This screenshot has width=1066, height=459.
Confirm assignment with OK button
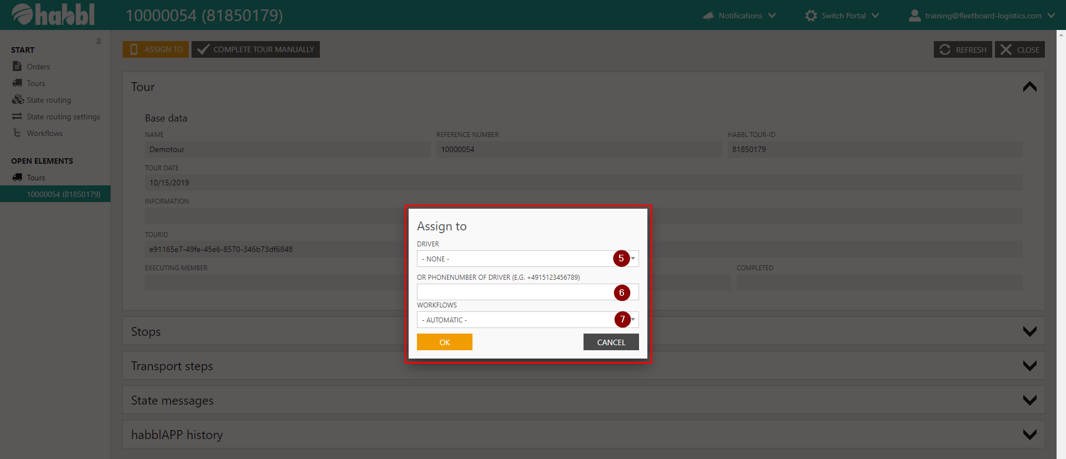click(x=444, y=342)
